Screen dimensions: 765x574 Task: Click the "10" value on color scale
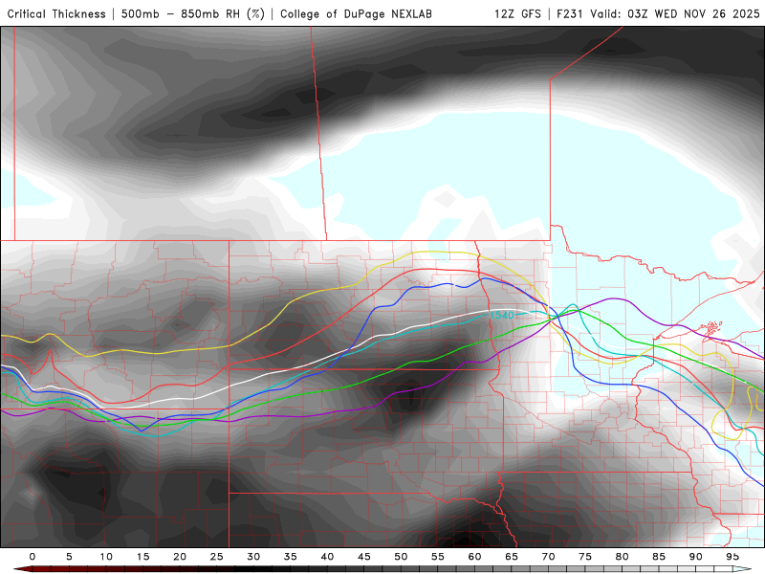point(106,557)
